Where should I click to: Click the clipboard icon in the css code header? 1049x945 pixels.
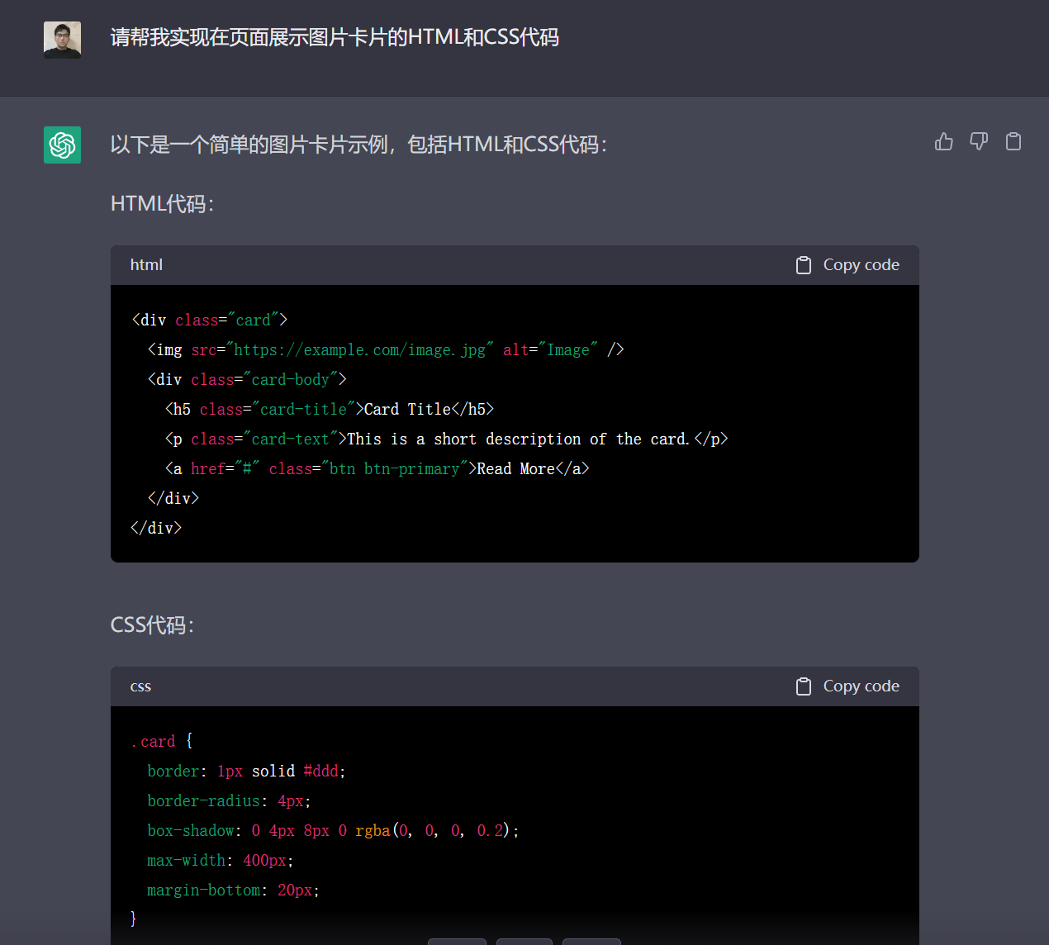click(804, 686)
